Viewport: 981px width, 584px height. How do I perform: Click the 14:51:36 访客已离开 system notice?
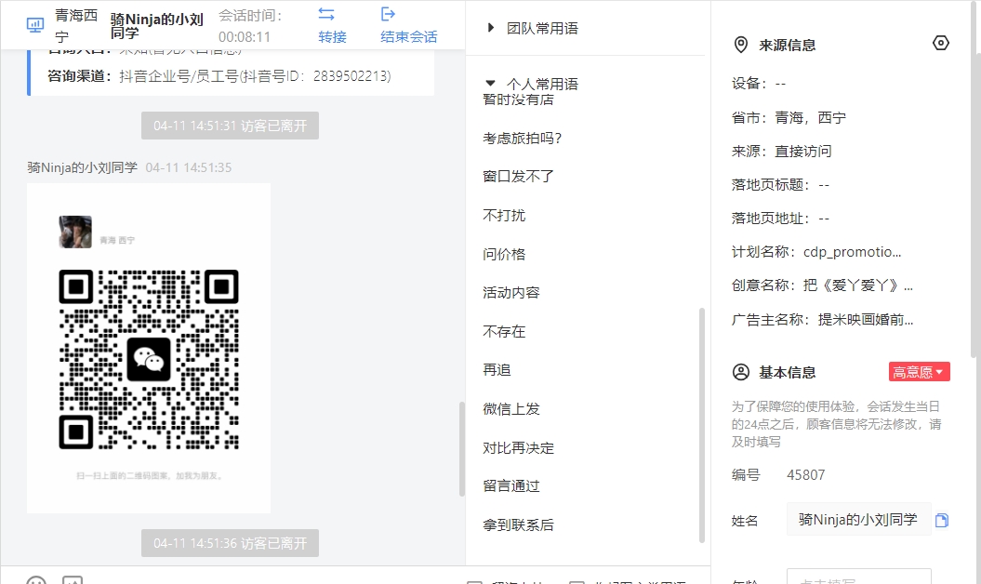point(230,543)
